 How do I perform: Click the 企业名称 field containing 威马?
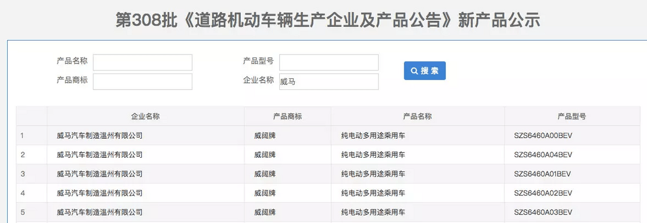point(329,81)
